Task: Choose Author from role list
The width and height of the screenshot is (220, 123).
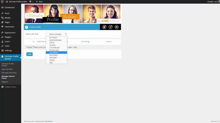Action: tap(56, 45)
